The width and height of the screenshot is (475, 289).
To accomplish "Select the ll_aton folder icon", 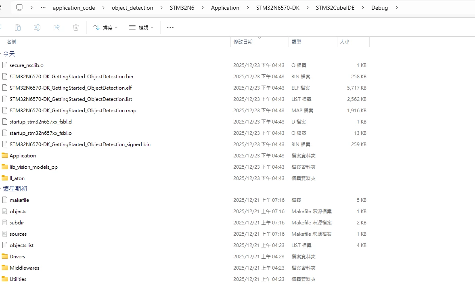I will click(x=4, y=178).
